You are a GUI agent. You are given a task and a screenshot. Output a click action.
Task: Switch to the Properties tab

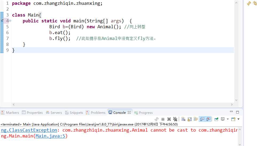tap(32, 113)
